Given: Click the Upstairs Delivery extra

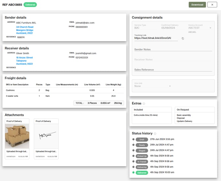Looking at the screenshot, I should [x=184, y=121].
